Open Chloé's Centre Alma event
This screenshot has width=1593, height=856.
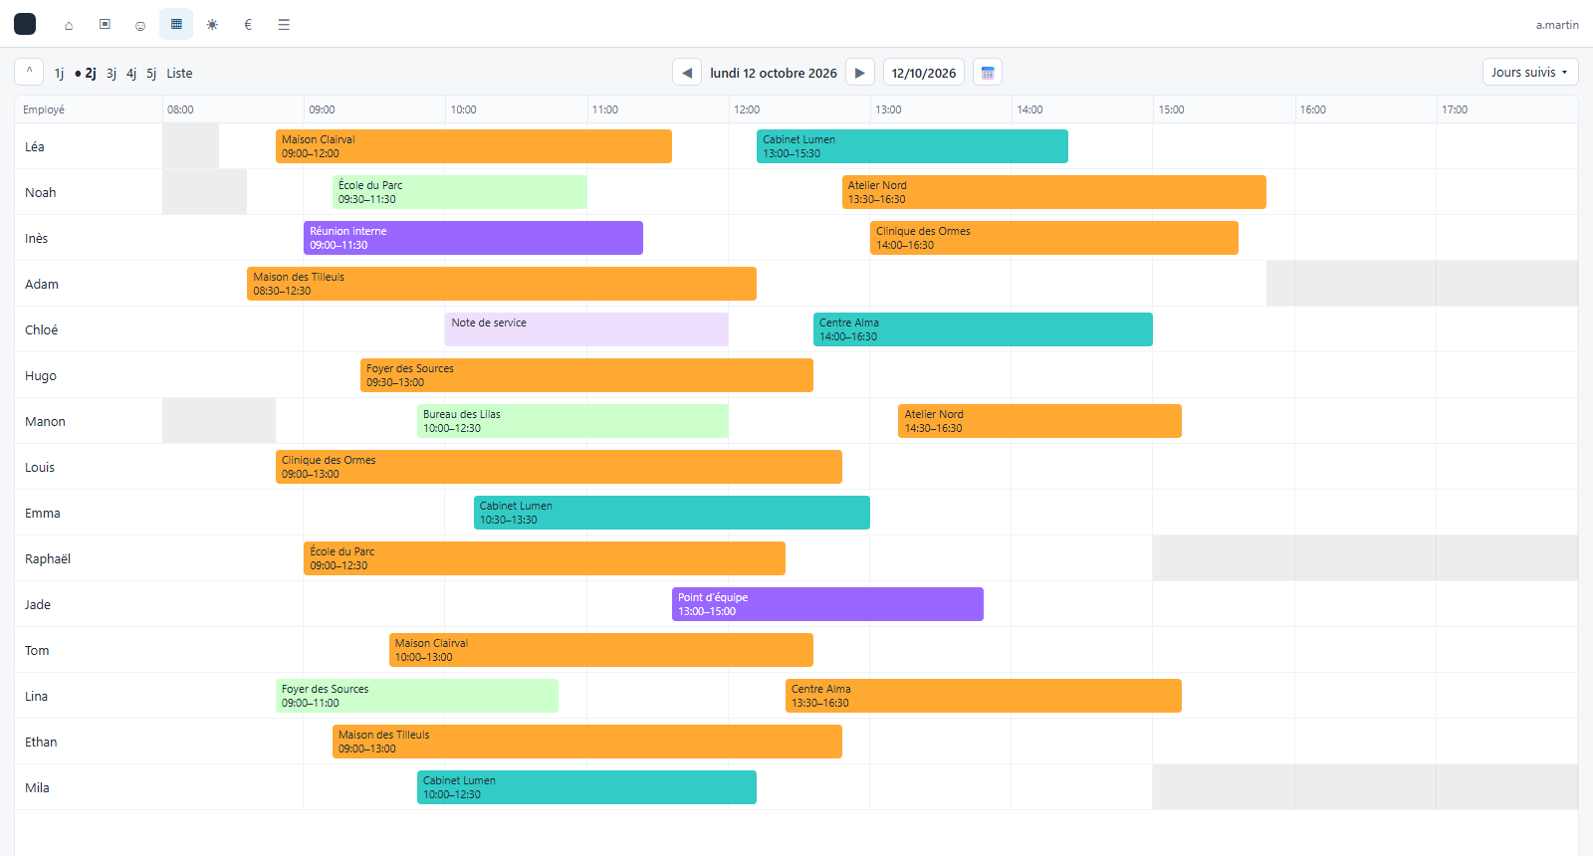coord(983,329)
